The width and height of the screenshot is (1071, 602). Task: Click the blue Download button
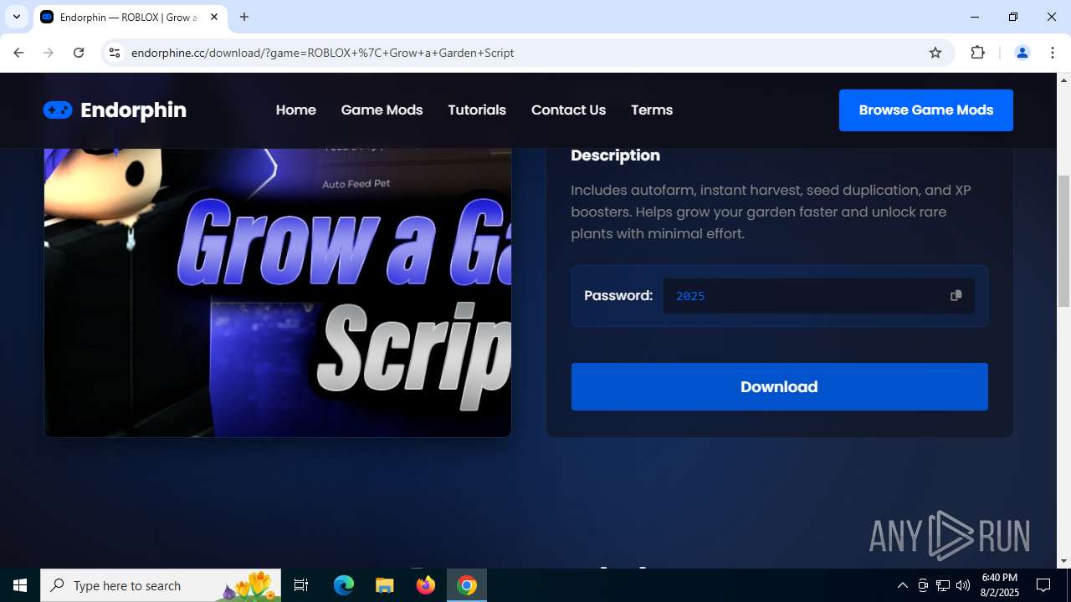coord(780,387)
